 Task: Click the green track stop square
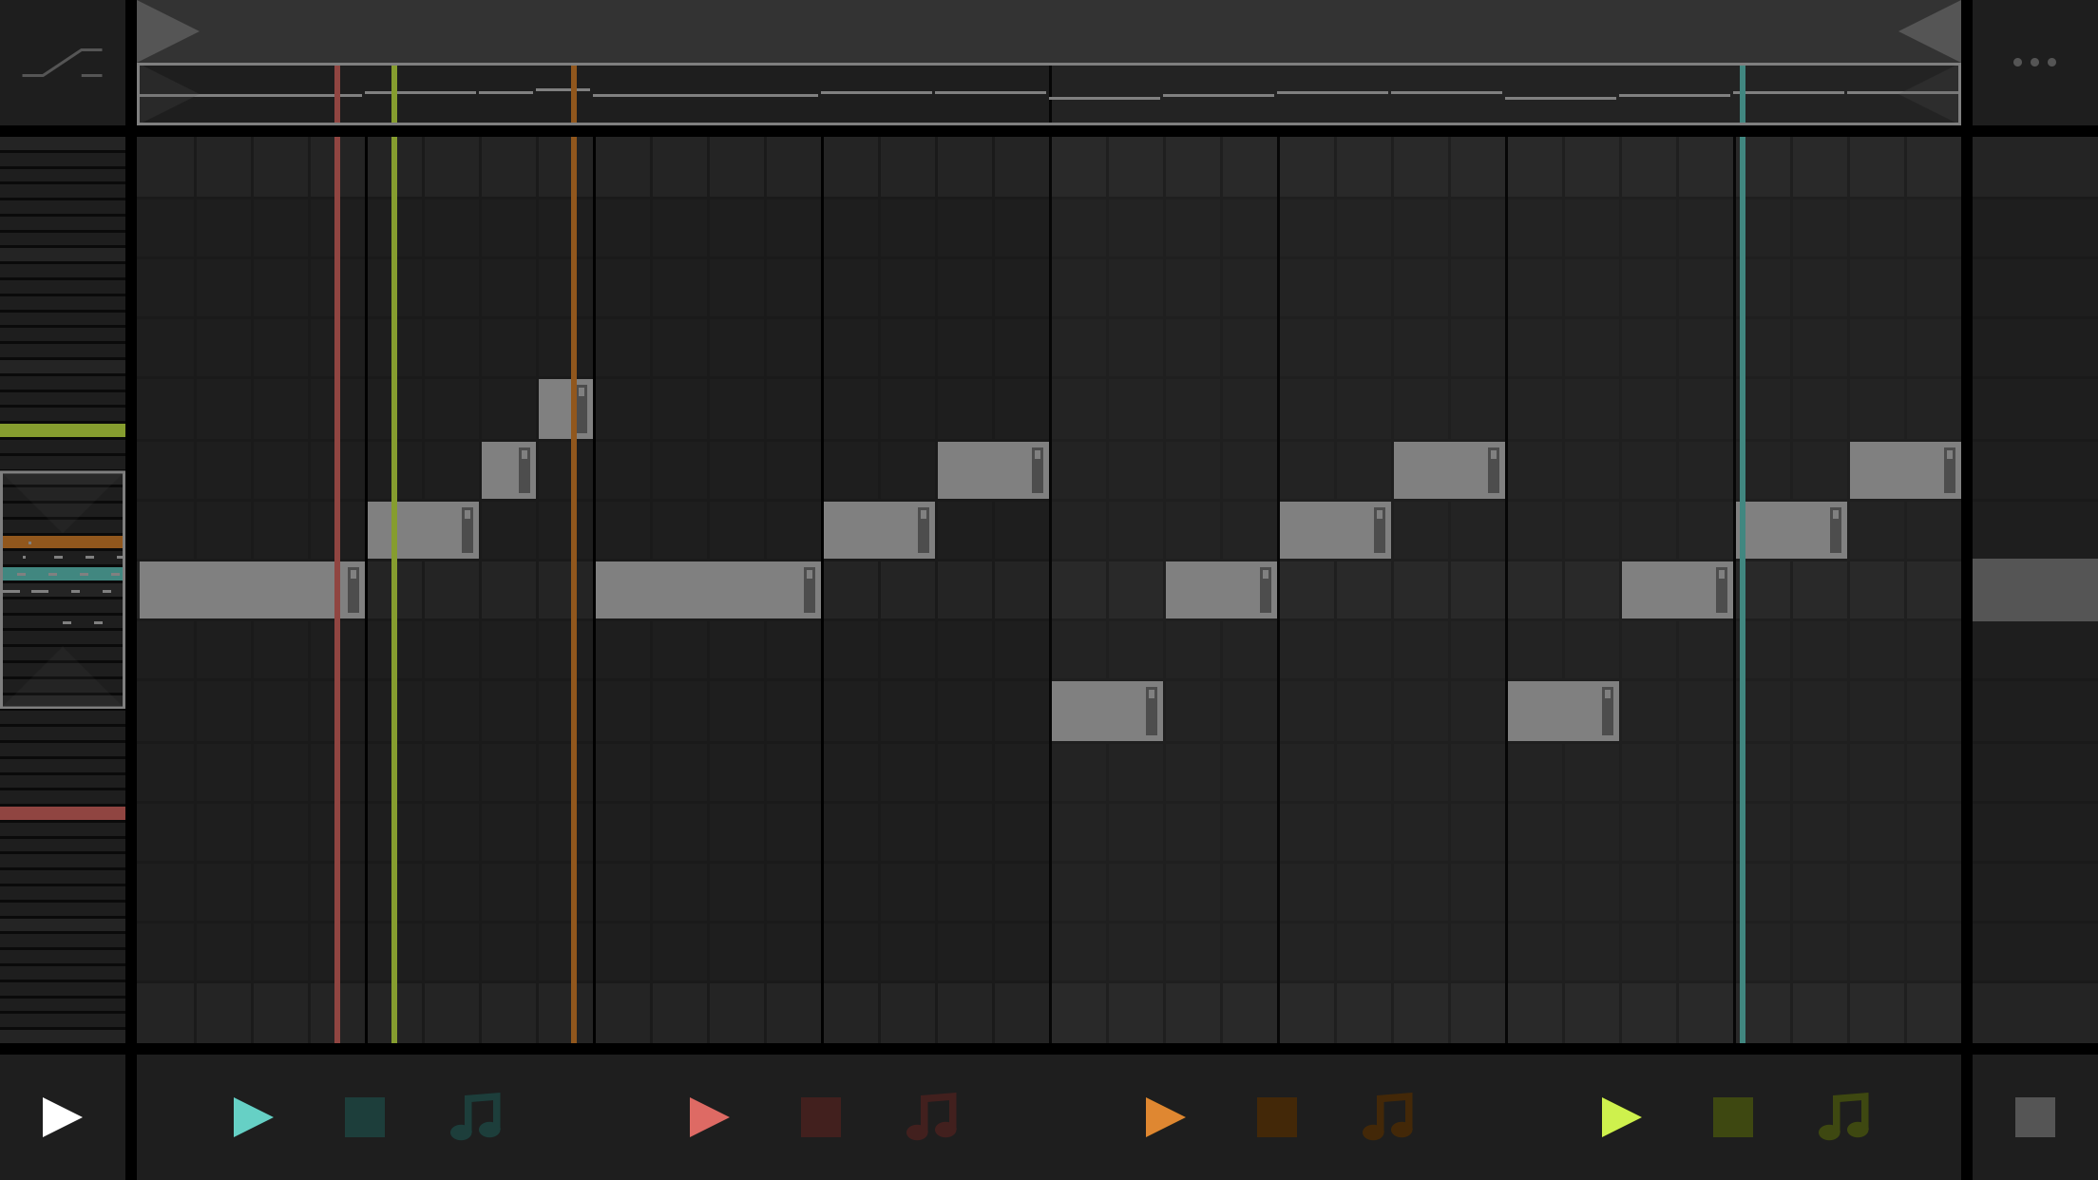point(1733,1117)
